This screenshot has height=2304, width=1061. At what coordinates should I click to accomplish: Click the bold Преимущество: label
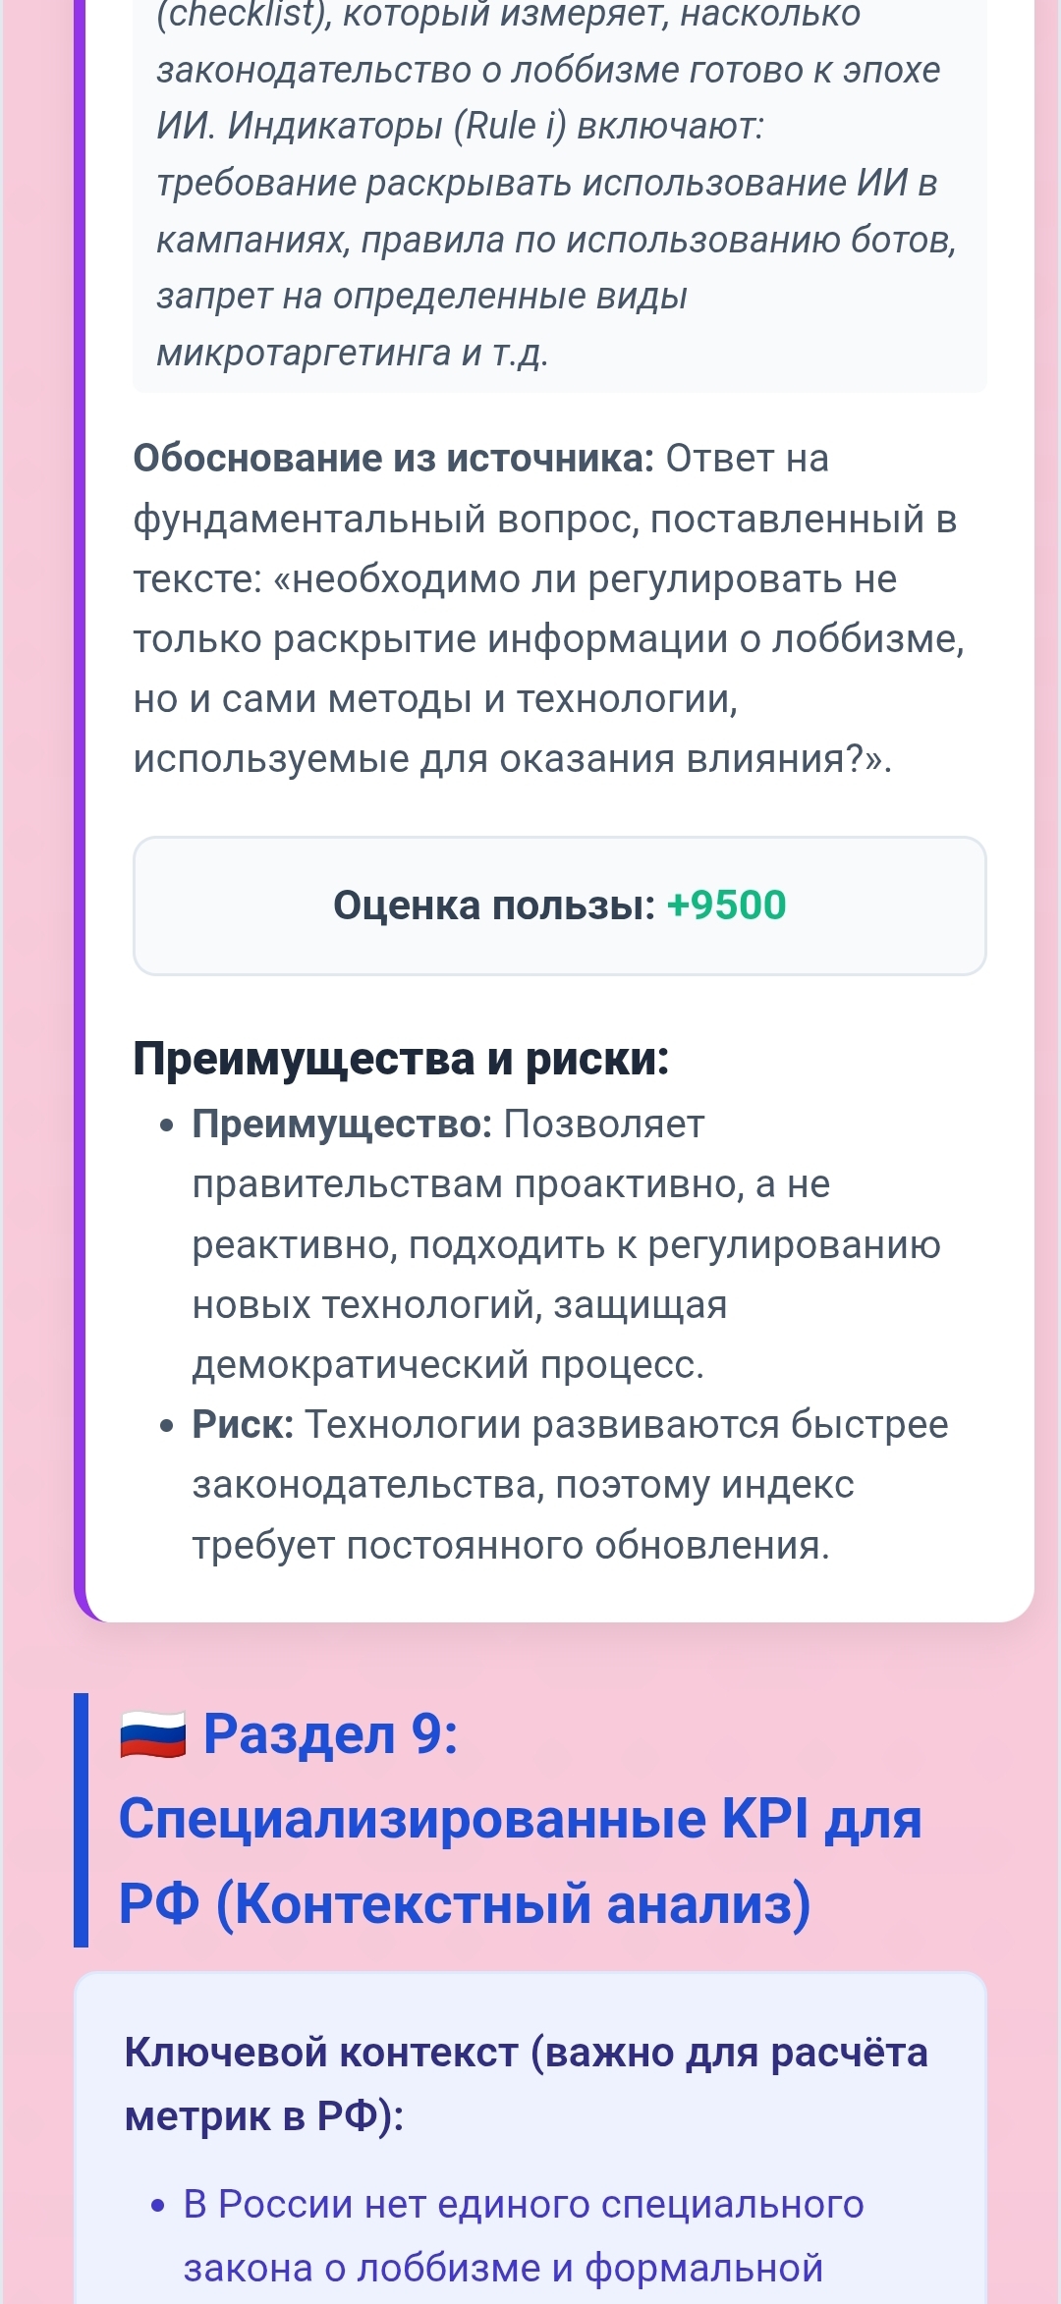[x=341, y=1125]
